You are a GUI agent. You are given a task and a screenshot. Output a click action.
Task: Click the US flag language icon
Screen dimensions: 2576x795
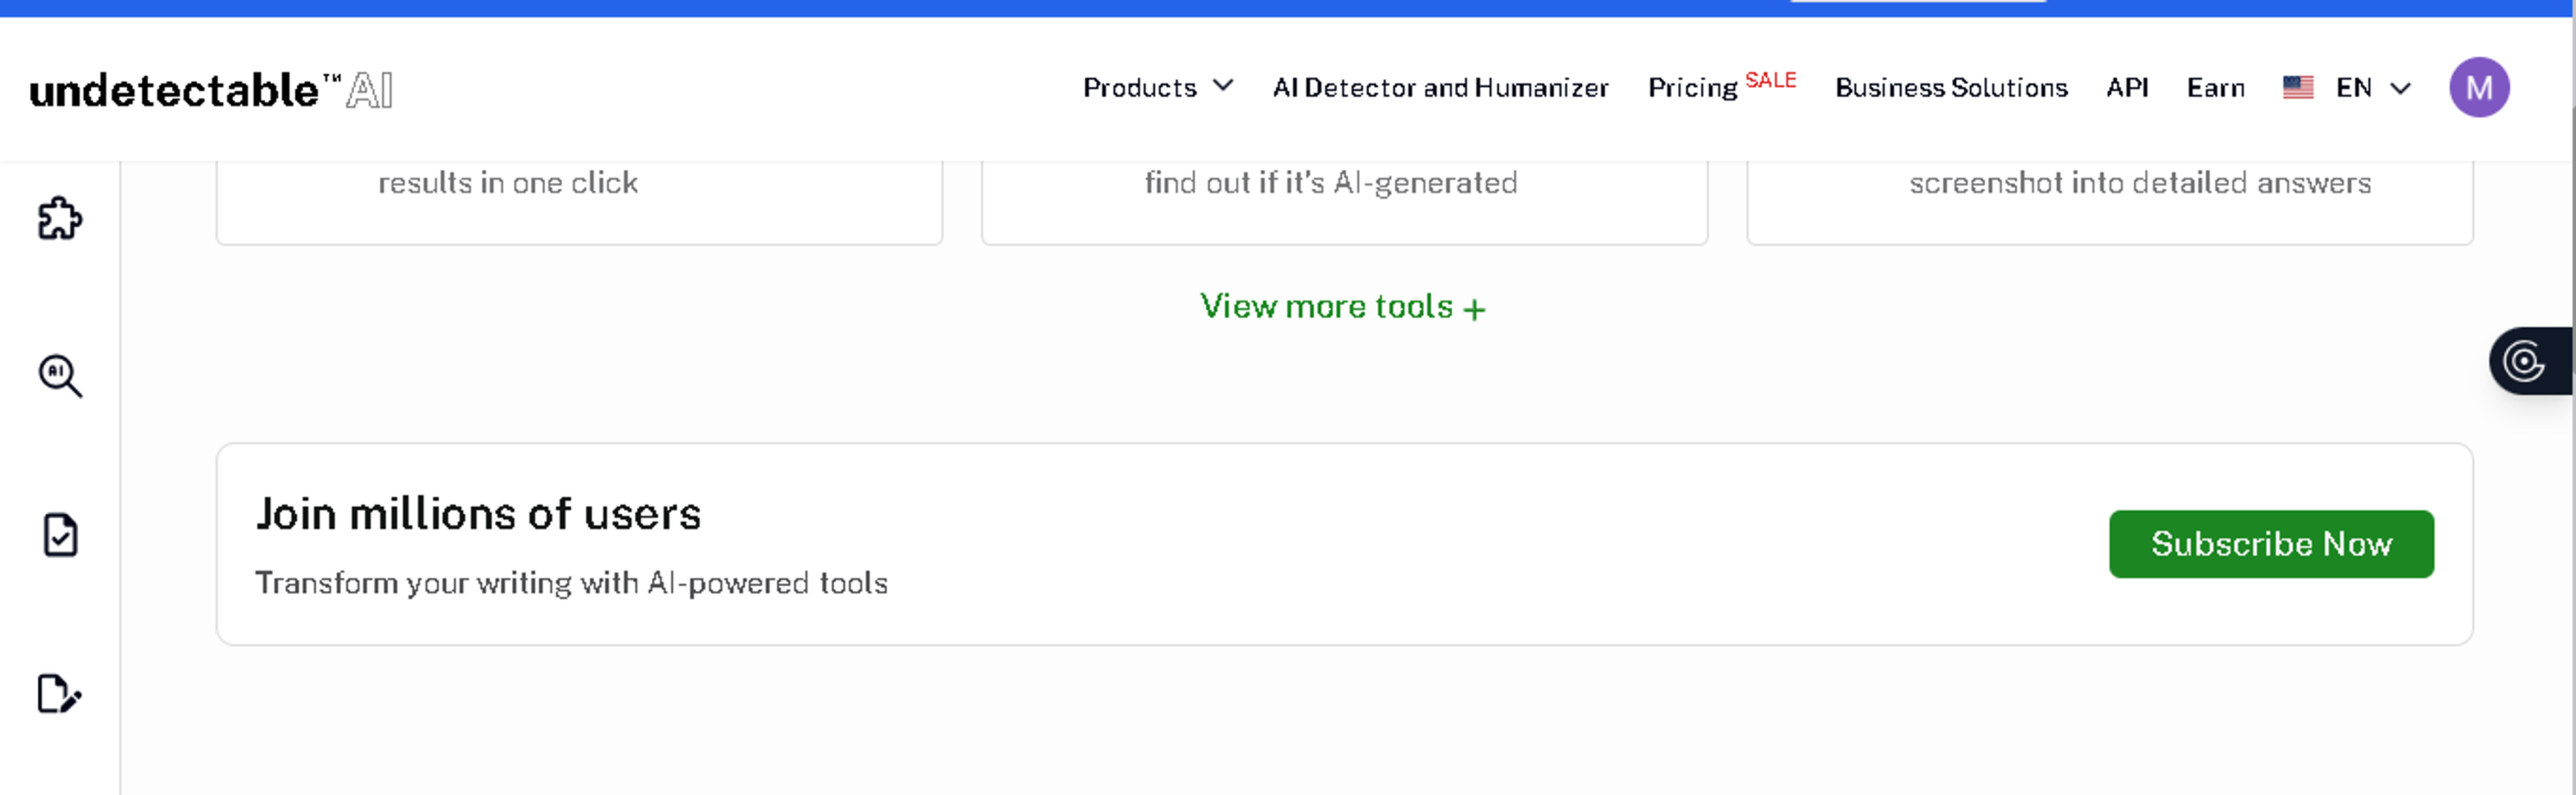[x=2298, y=88]
